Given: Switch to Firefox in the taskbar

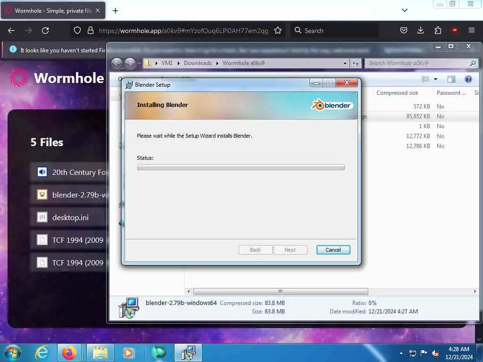Looking at the screenshot, I should (x=69, y=353).
